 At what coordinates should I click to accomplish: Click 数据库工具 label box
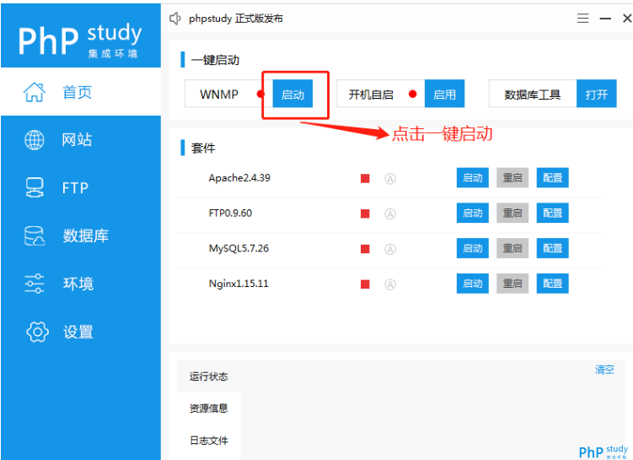[x=533, y=94]
